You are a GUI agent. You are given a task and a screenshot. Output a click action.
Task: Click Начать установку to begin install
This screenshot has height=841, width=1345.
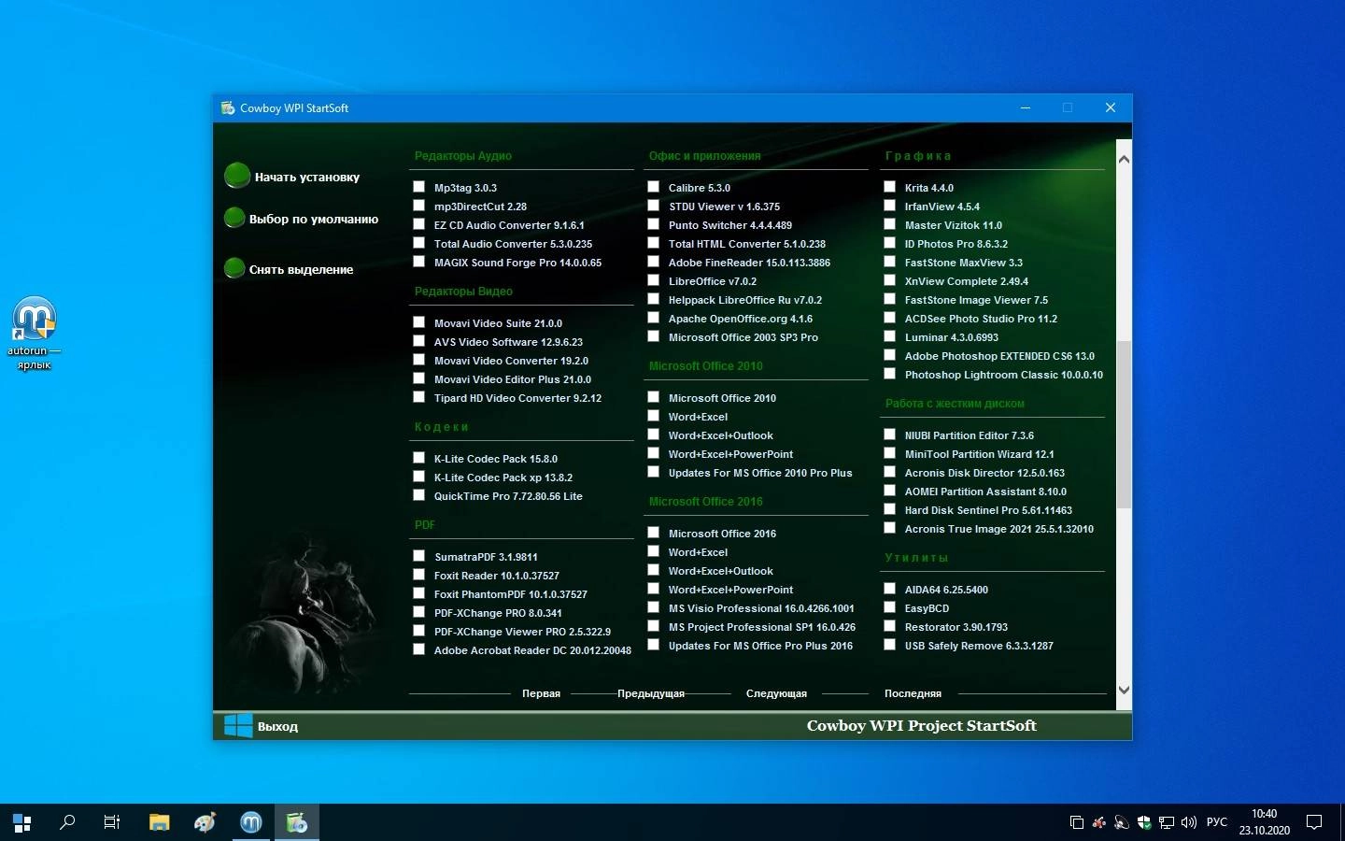(x=307, y=177)
